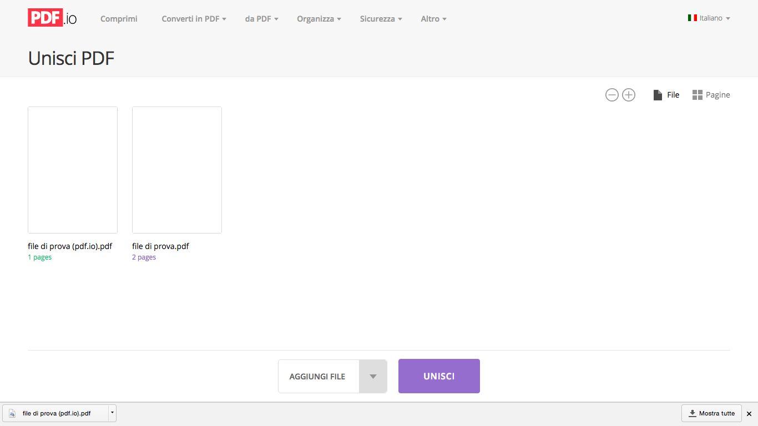Open the Italiano language dropdown
The height and width of the screenshot is (426, 758).
click(x=709, y=18)
